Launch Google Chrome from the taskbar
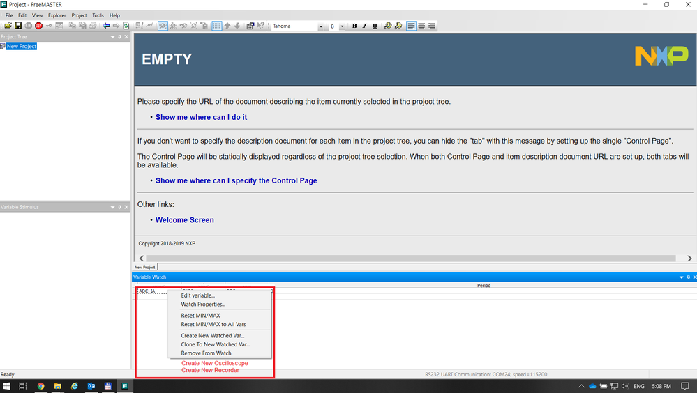Screen dimensions: 697x393 41,386
